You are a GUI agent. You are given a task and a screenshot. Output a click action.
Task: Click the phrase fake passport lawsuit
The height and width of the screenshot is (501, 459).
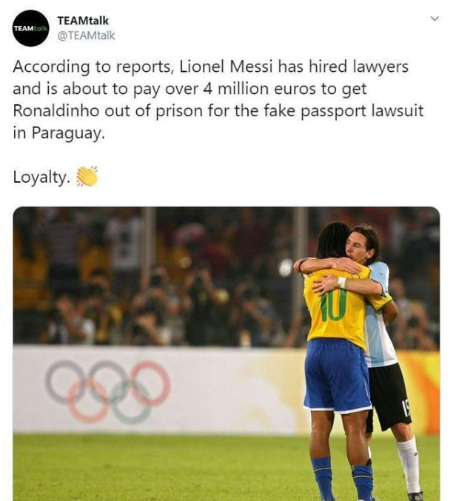[344, 112]
